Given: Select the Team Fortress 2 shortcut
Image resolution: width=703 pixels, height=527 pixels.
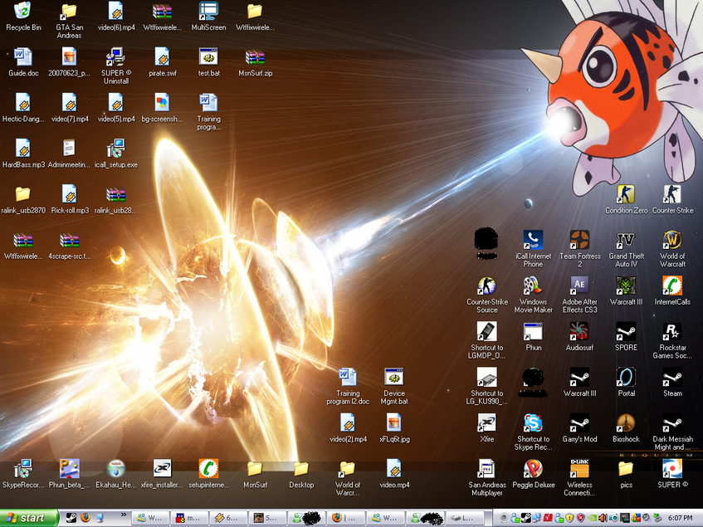Looking at the screenshot, I should [579, 249].
